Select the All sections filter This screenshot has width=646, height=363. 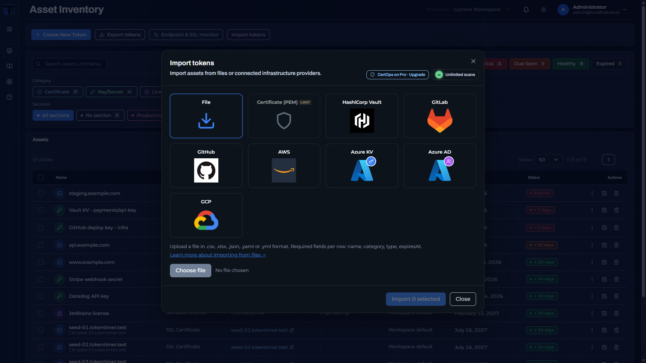pos(53,115)
